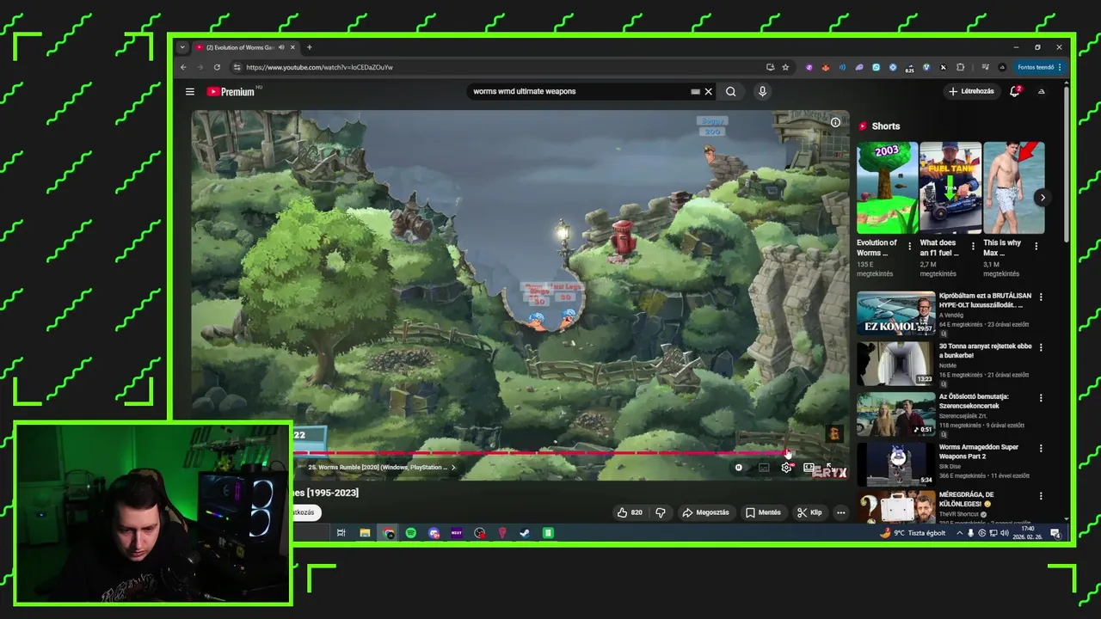Image resolution: width=1101 pixels, height=619 pixels.
Task: Toggle subtitles in the video player
Action: (x=764, y=468)
